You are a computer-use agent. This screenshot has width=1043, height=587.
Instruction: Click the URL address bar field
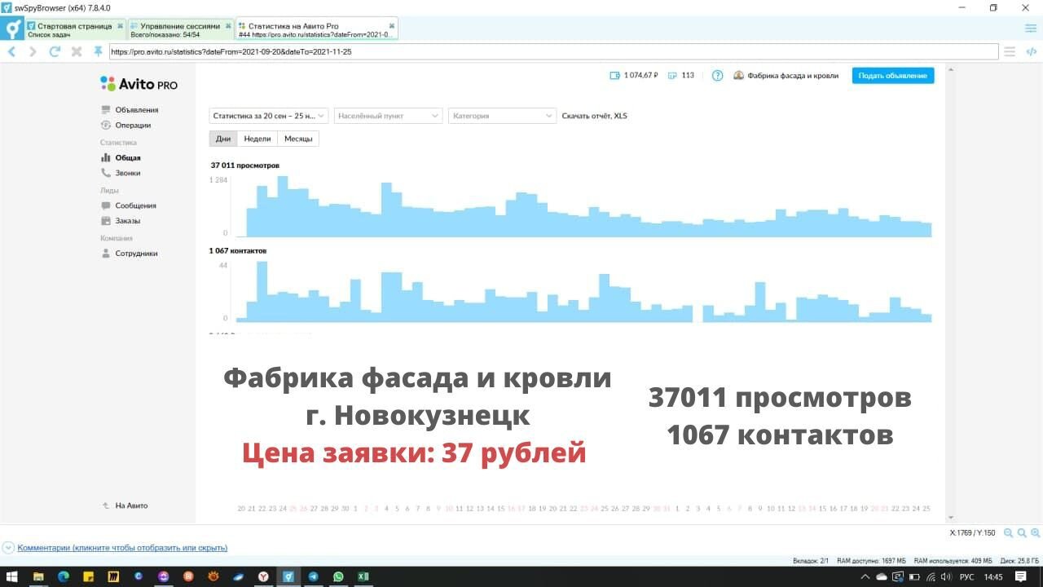[552, 51]
